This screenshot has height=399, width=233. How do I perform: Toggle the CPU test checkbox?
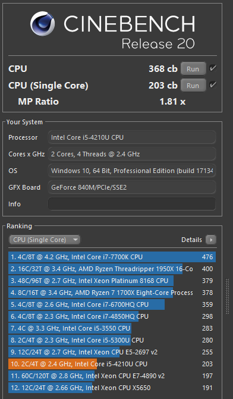tap(213, 68)
